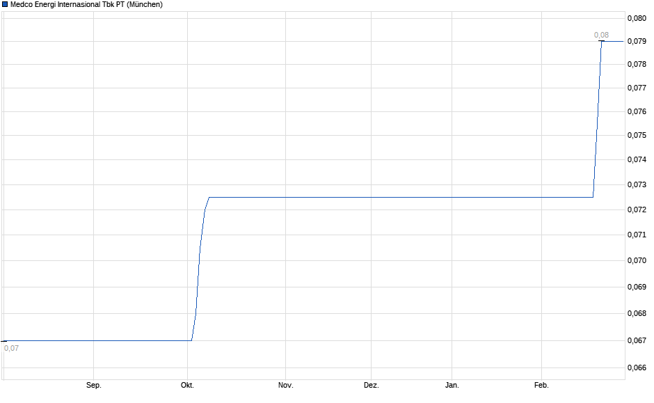Click the Dez. month marker
The image size is (654, 403).
coord(371,384)
